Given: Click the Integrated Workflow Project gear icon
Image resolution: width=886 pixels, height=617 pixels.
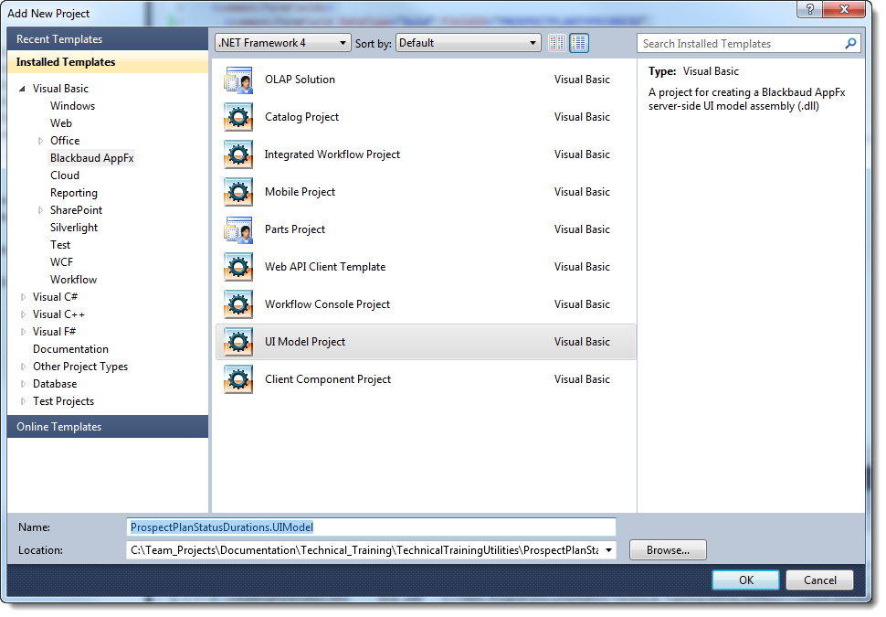Looking at the screenshot, I should click(238, 154).
